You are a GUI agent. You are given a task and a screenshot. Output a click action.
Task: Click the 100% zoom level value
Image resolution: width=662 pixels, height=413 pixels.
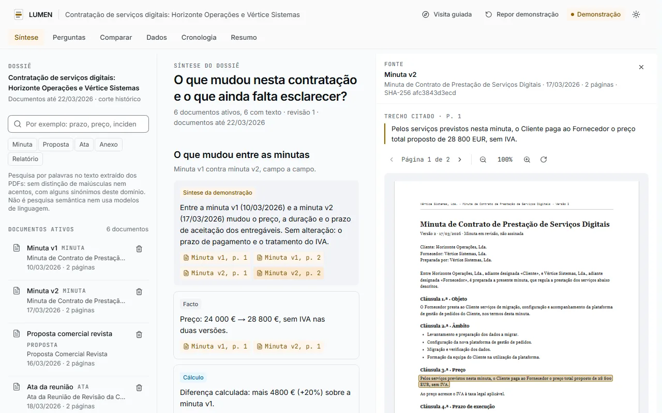(x=505, y=160)
